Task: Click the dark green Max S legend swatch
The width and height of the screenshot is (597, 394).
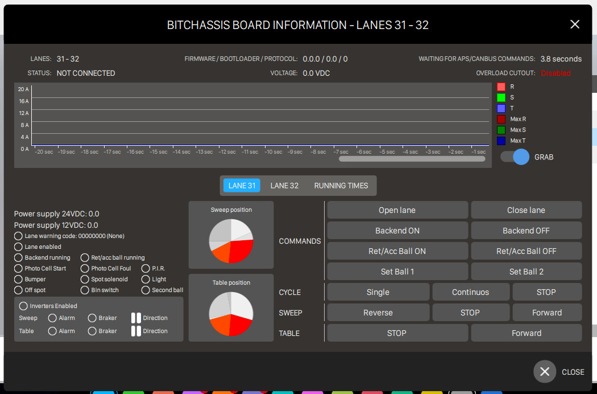Action: (501, 130)
